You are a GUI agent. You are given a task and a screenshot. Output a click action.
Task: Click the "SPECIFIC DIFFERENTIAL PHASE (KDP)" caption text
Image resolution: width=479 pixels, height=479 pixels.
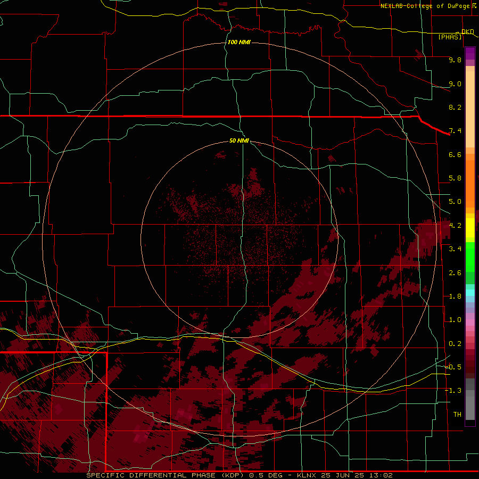(164, 475)
